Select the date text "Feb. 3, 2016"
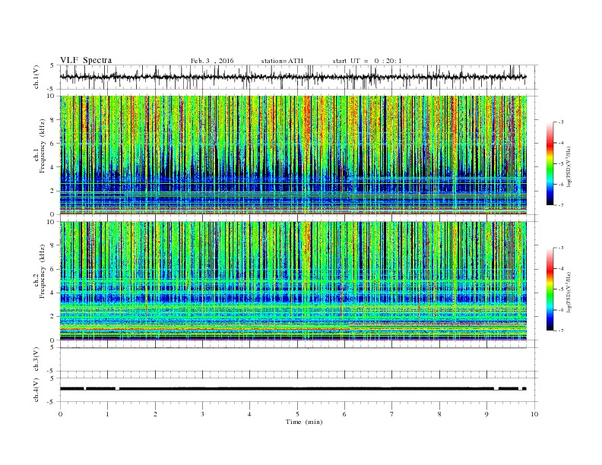Screen dimensions: 602x465 tap(212, 61)
